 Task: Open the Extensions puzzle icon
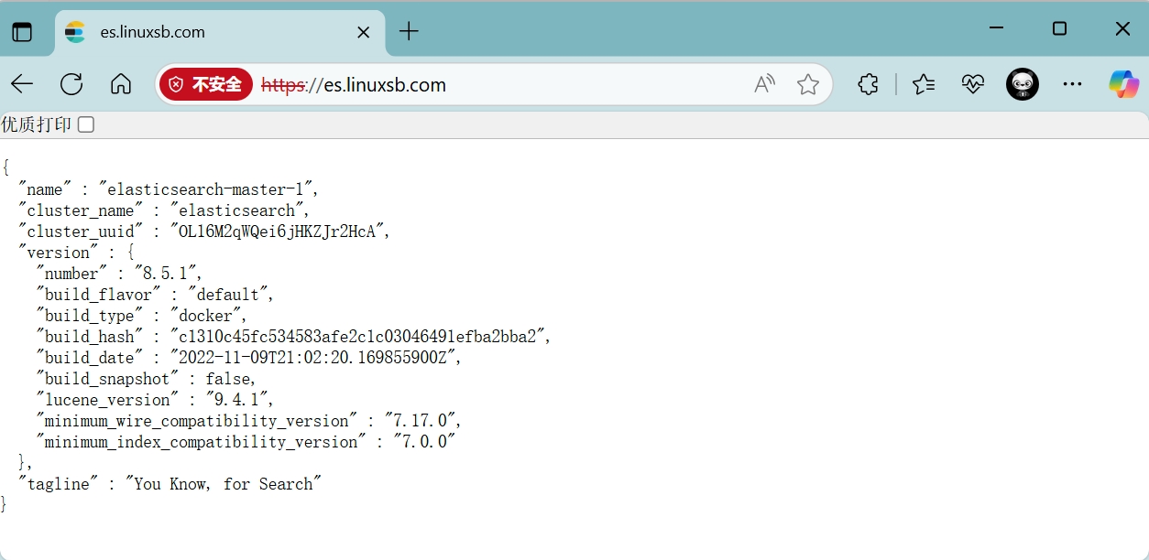point(868,85)
